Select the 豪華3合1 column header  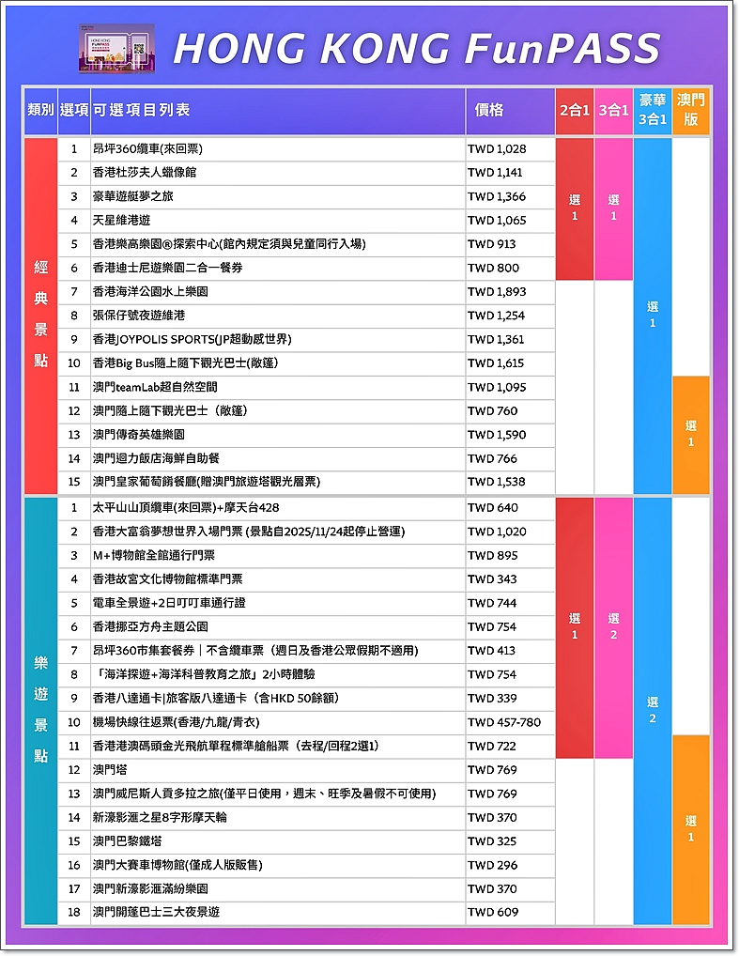coord(653,110)
